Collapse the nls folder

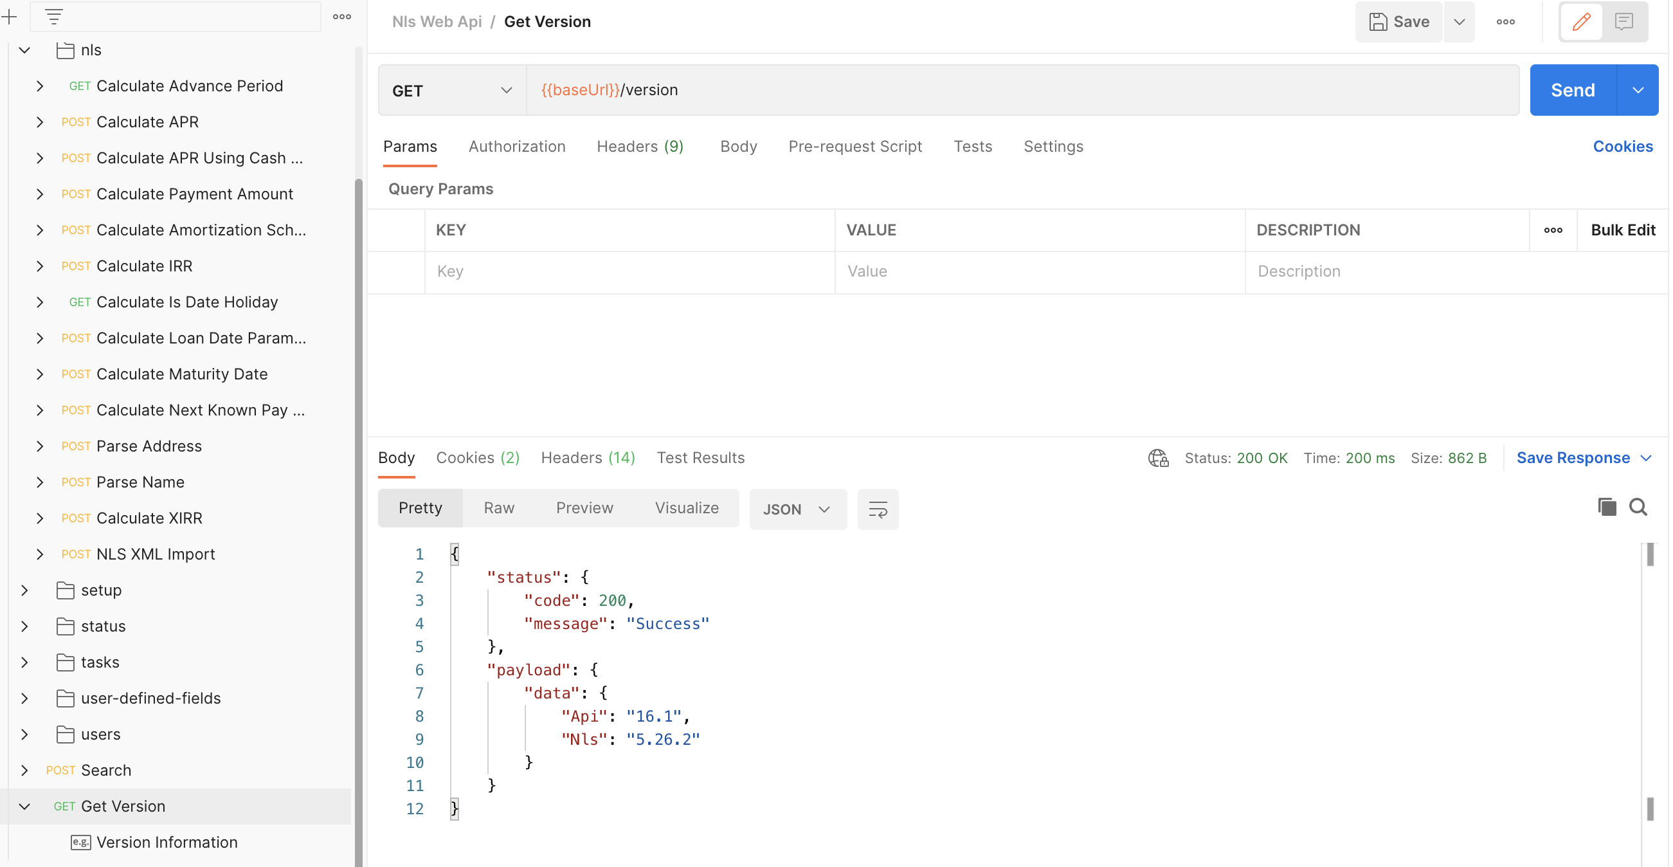(24, 50)
